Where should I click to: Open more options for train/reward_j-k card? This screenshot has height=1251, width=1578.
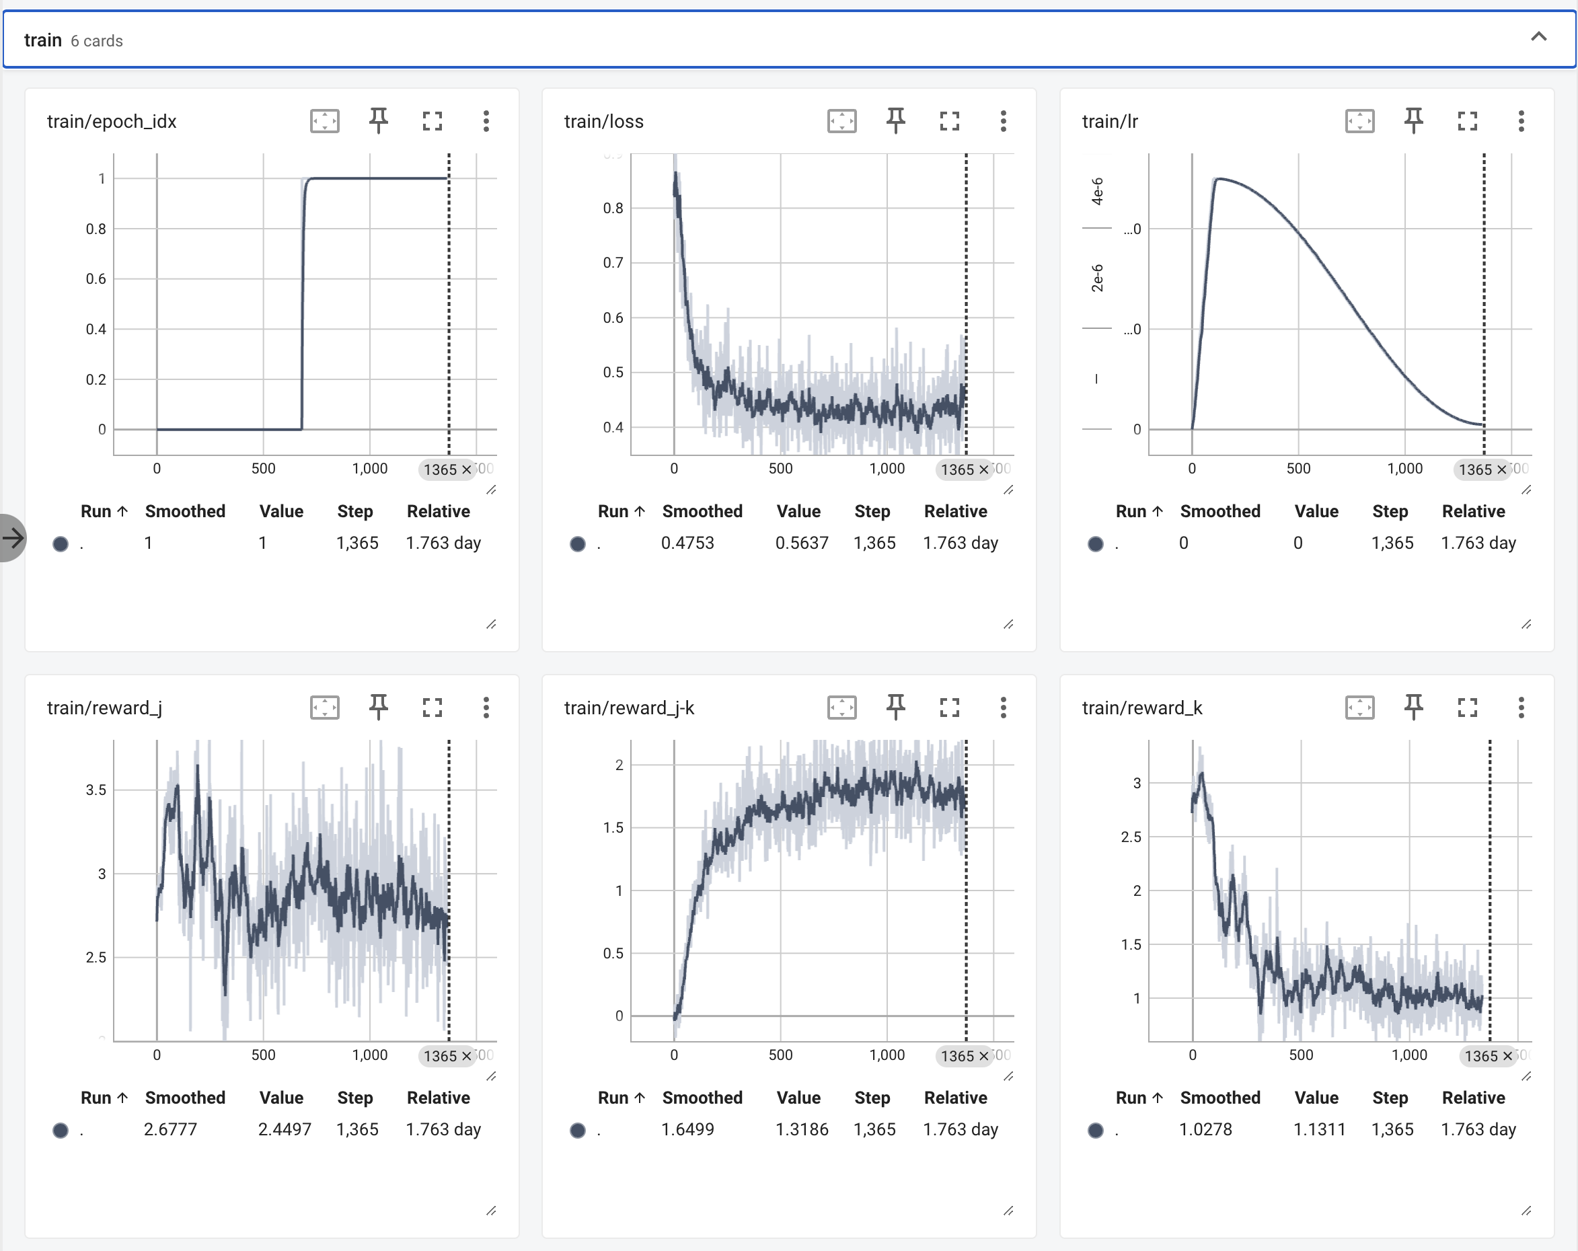(1003, 707)
